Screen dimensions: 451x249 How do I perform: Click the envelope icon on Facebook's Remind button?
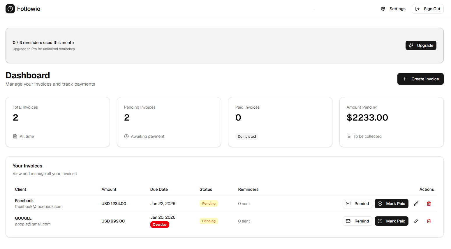pos(348,203)
